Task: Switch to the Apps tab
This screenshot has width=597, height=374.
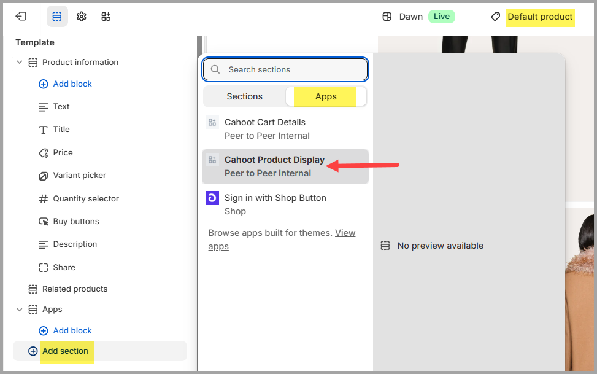Action: (x=326, y=96)
